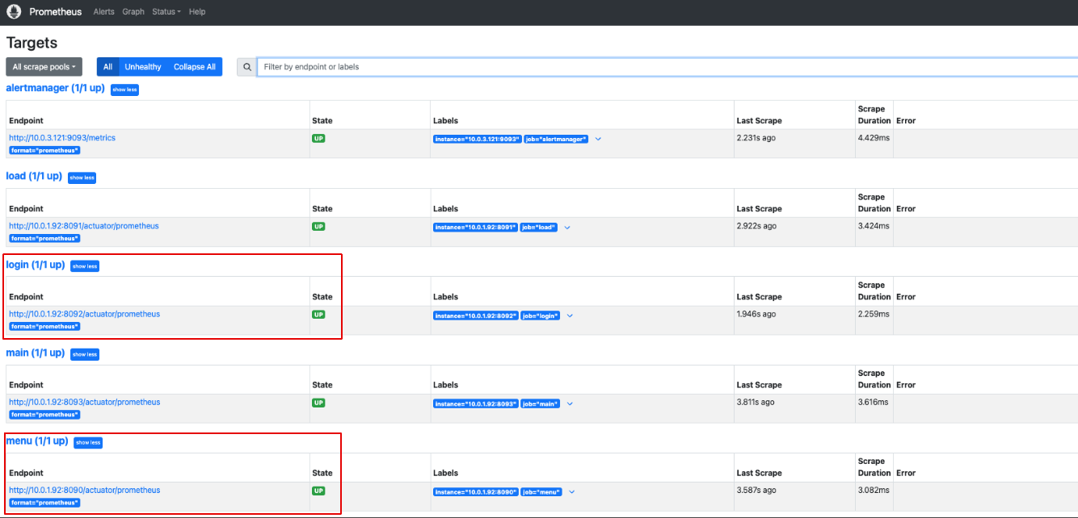Go to the Graph page

tap(133, 12)
